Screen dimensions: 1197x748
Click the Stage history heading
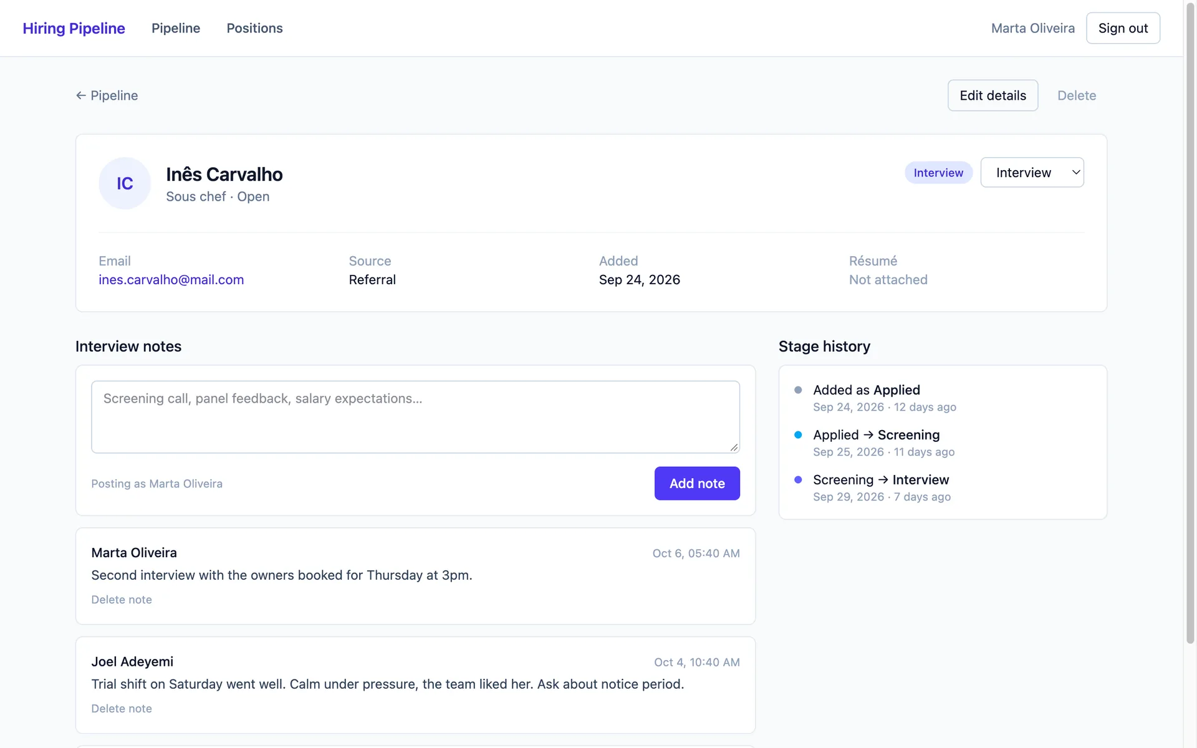click(x=824, y=347)
